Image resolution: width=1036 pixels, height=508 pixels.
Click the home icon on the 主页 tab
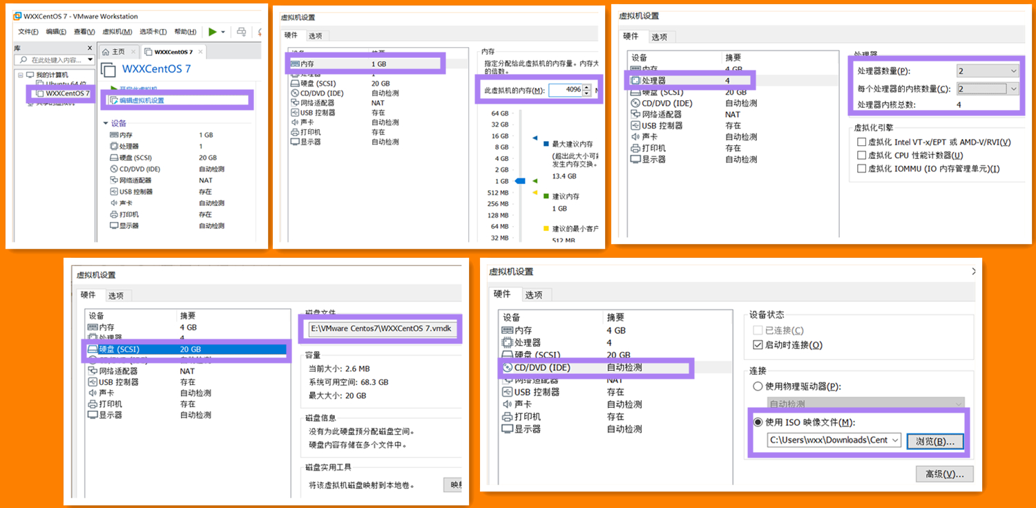106,52
